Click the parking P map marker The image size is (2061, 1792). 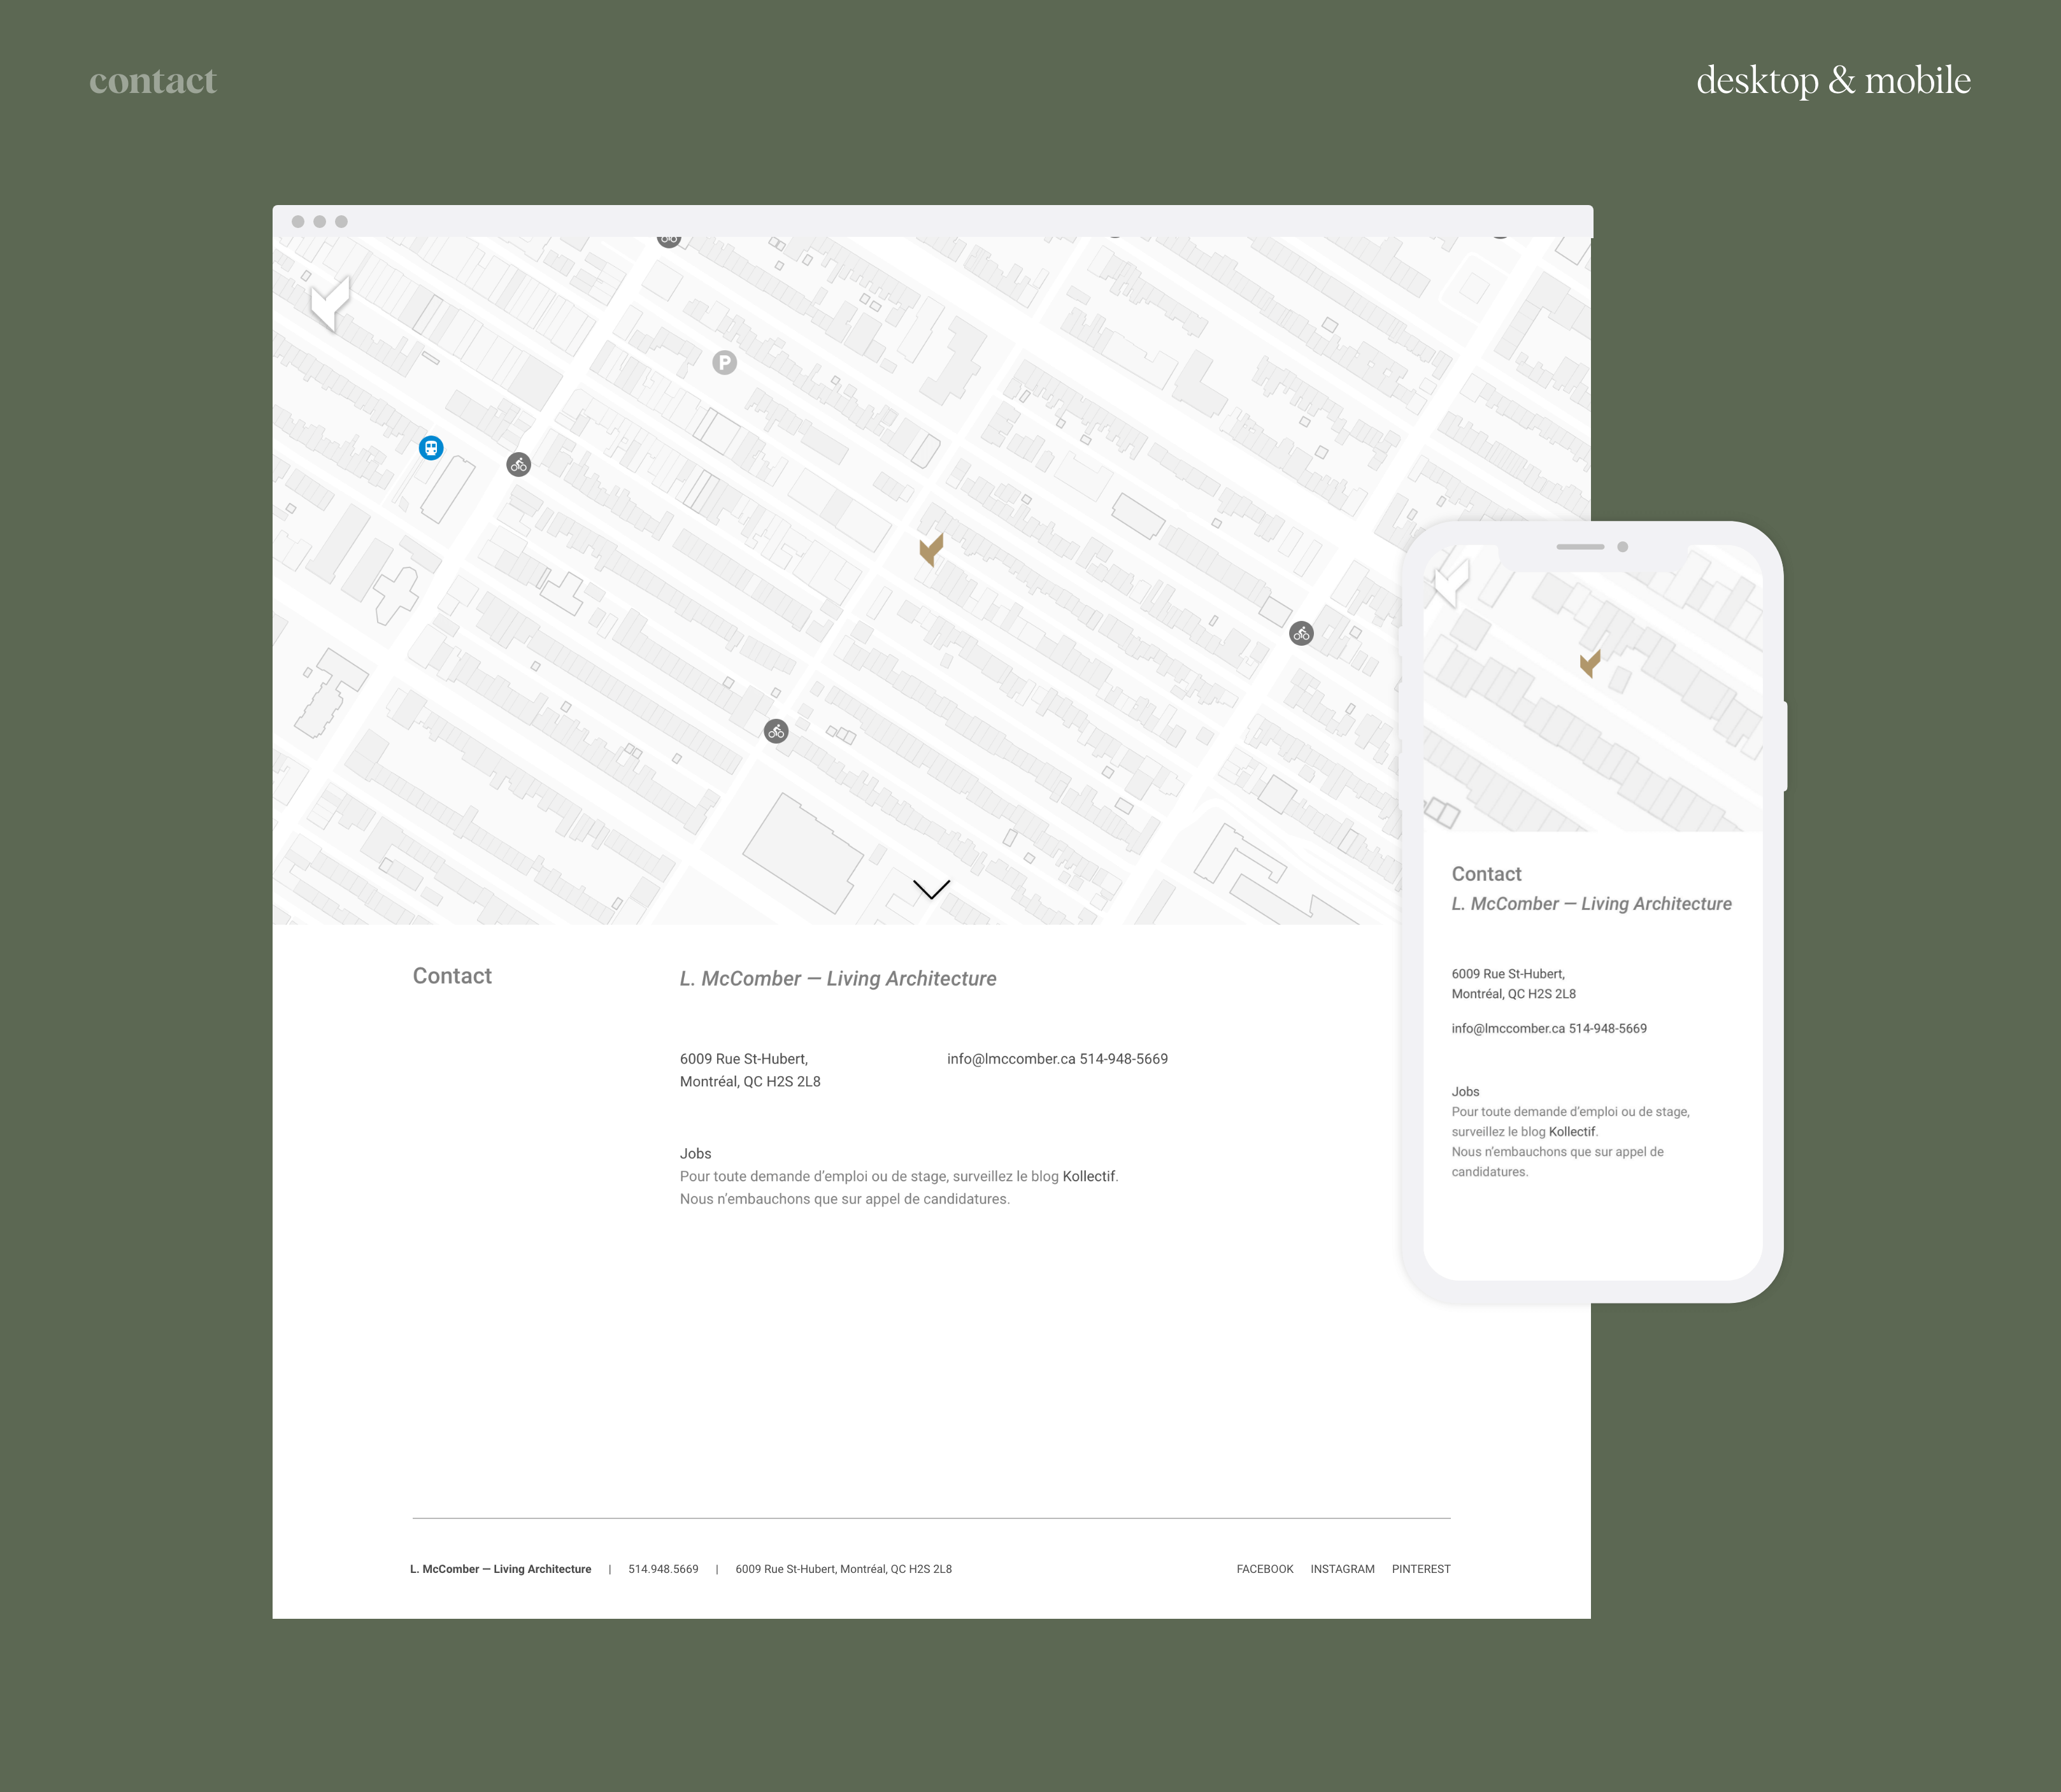pos(724,363)
